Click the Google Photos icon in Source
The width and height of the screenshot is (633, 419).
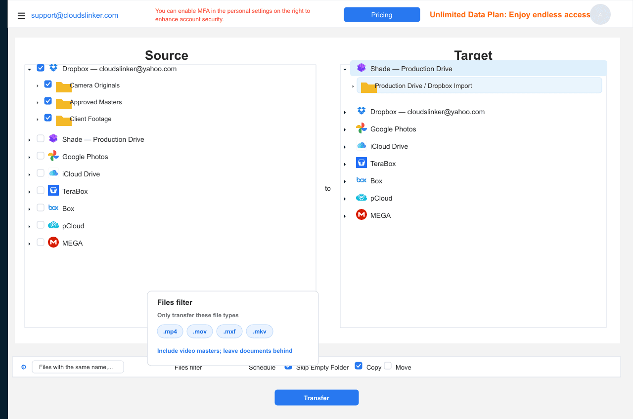53,156
